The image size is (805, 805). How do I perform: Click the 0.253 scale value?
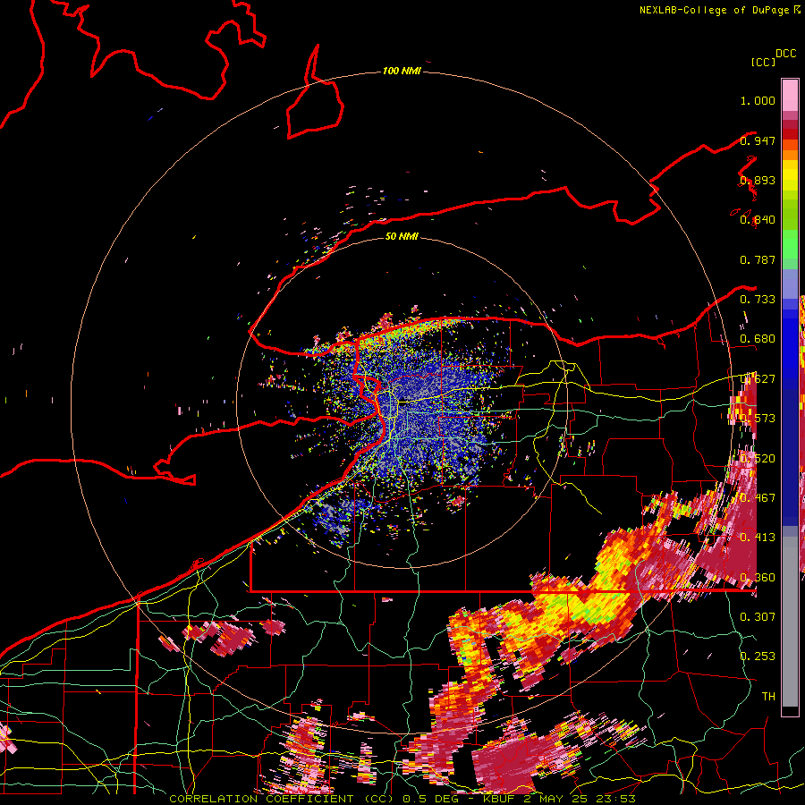758,657
